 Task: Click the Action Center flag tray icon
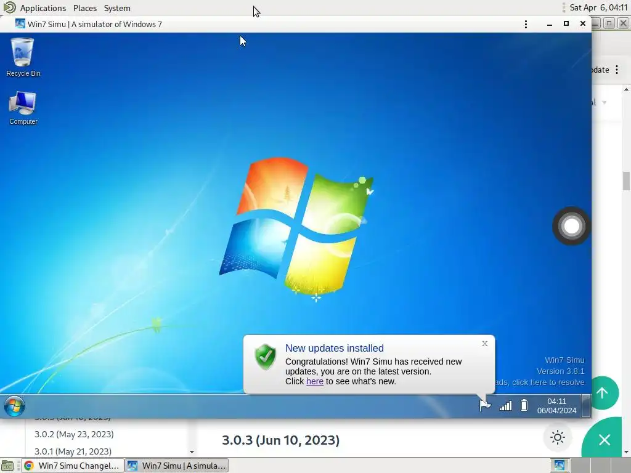[x=485, y=405]
